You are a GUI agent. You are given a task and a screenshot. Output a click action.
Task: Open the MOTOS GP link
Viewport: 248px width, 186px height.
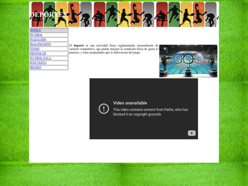click(x=38, y=53)
